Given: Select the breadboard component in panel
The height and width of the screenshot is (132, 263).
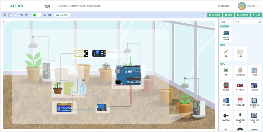Looking at the screenshot, I should click(240, 53).
